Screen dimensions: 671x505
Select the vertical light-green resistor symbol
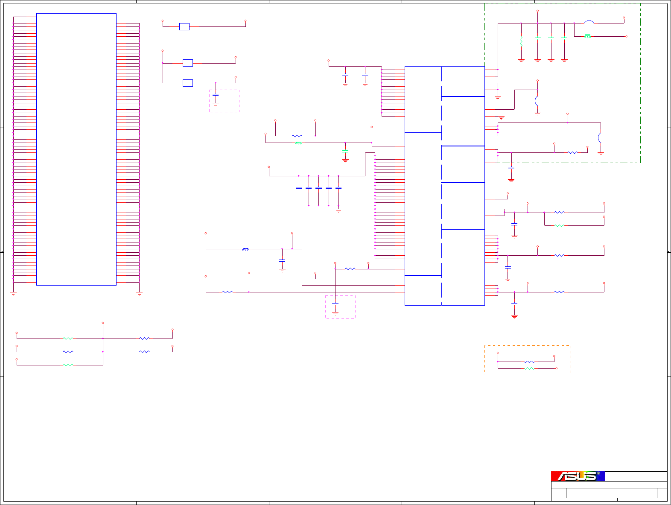(x=521, y=41)
